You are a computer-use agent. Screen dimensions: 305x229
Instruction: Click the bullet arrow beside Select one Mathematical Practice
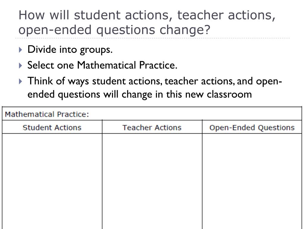coord(21,65)
